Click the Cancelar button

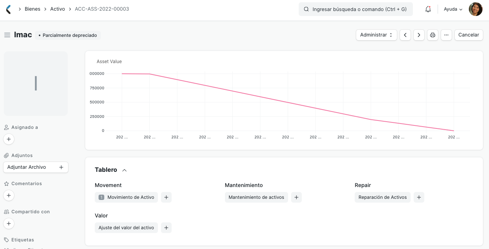(x=469, y=35)
